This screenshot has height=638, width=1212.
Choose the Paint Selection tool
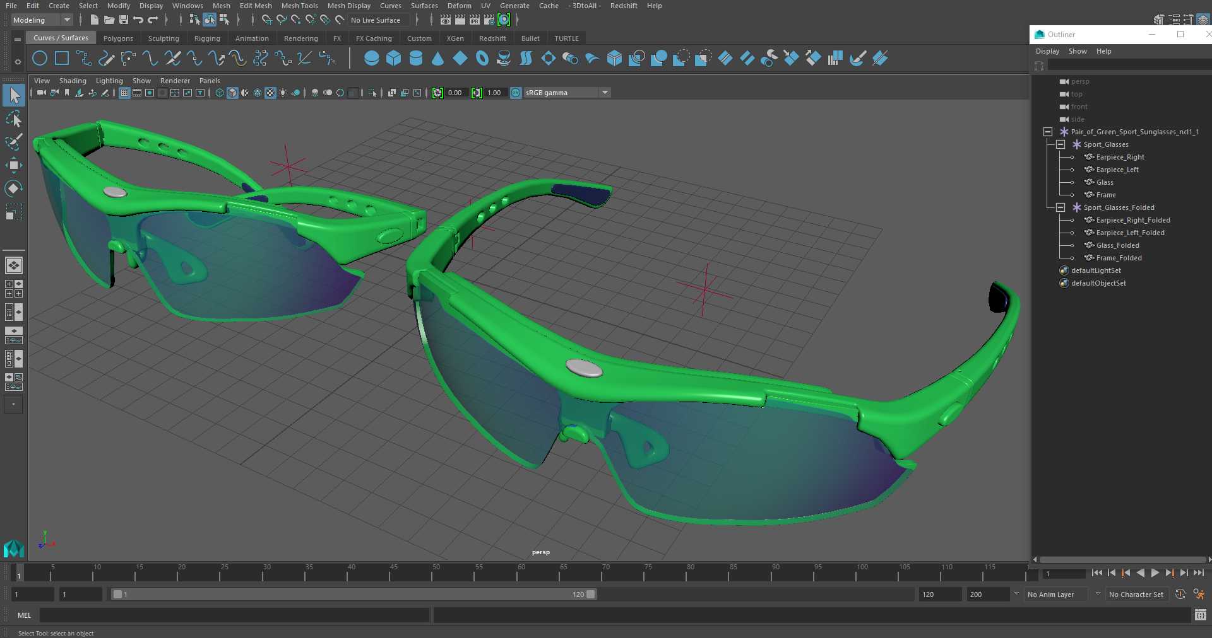pos(14,142)
